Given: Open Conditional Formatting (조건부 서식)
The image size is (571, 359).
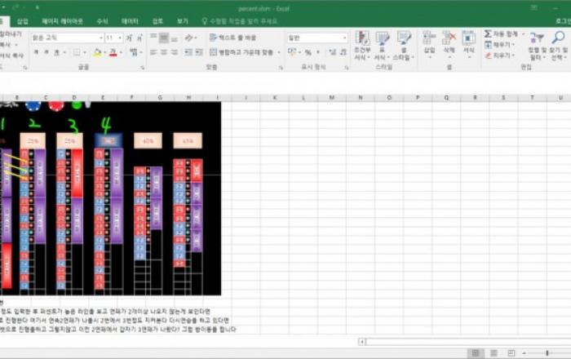Looking at the screenshot, I should [362, 46].
